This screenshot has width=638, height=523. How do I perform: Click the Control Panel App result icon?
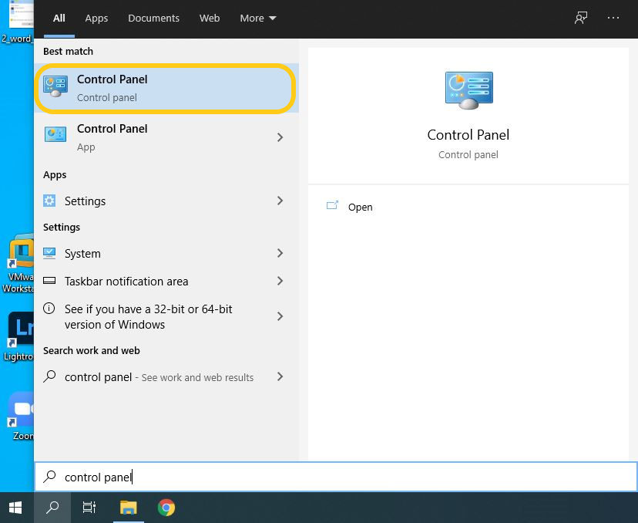(55, 134)
